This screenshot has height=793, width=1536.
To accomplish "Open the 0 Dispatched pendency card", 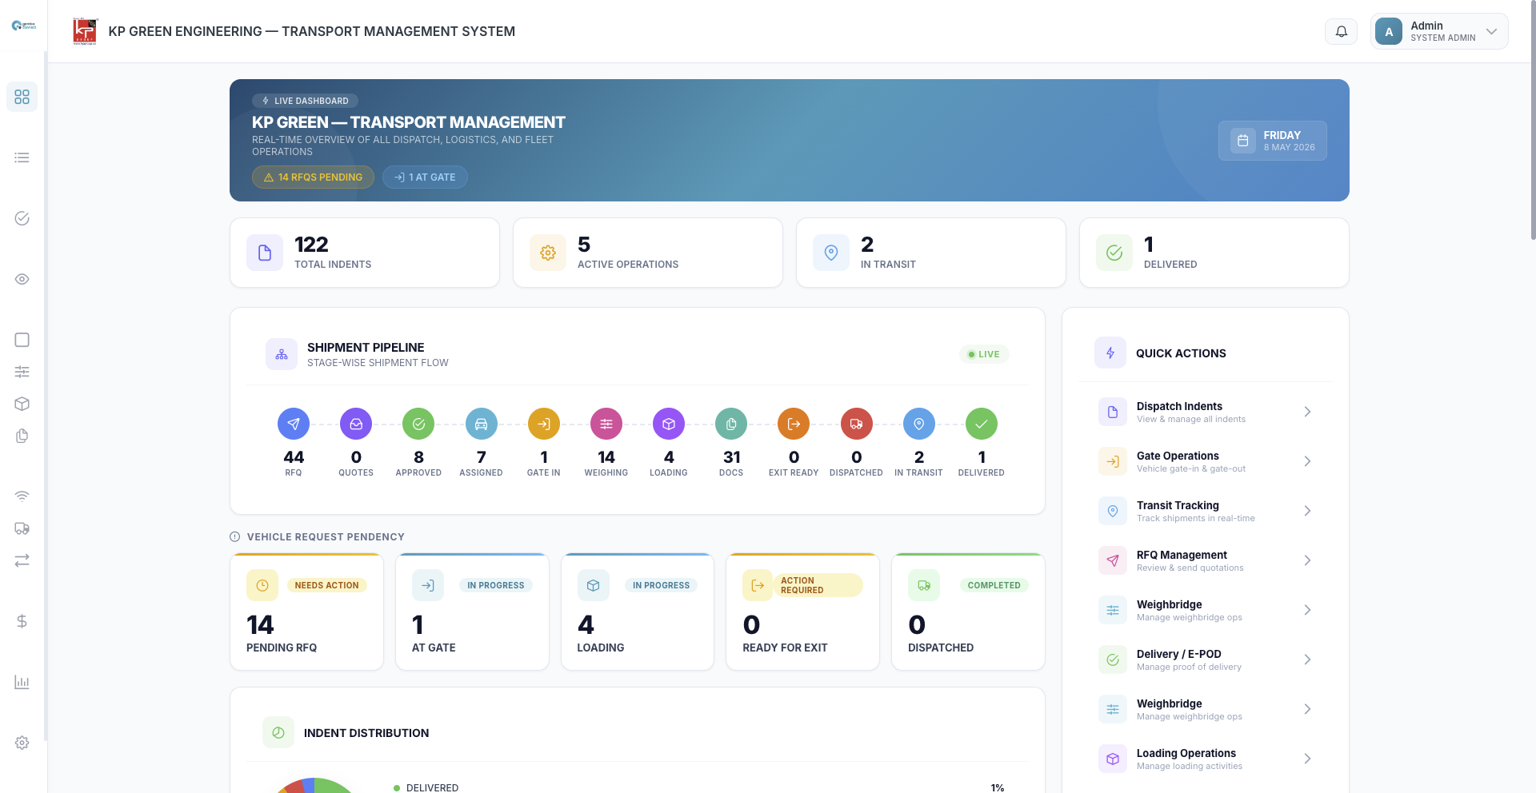I will click(968, 612).
